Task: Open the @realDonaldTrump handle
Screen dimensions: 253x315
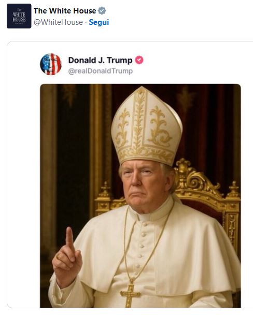Action: [100, 71]
